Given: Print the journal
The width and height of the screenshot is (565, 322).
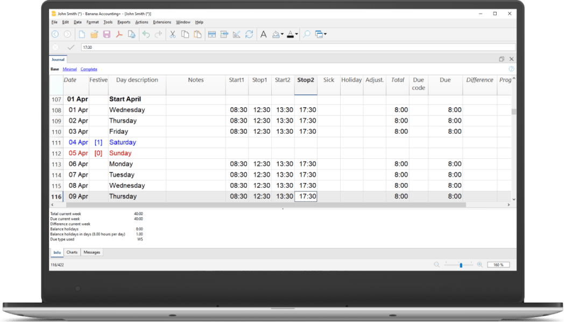Looking at the screenshot, I should click(x=132, y=34).
